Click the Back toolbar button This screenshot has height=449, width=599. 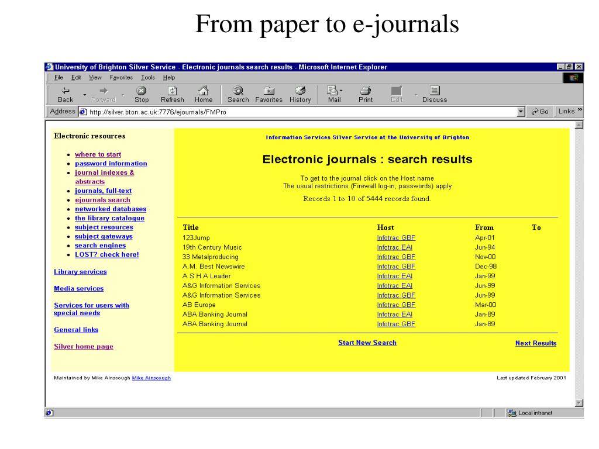66,94
